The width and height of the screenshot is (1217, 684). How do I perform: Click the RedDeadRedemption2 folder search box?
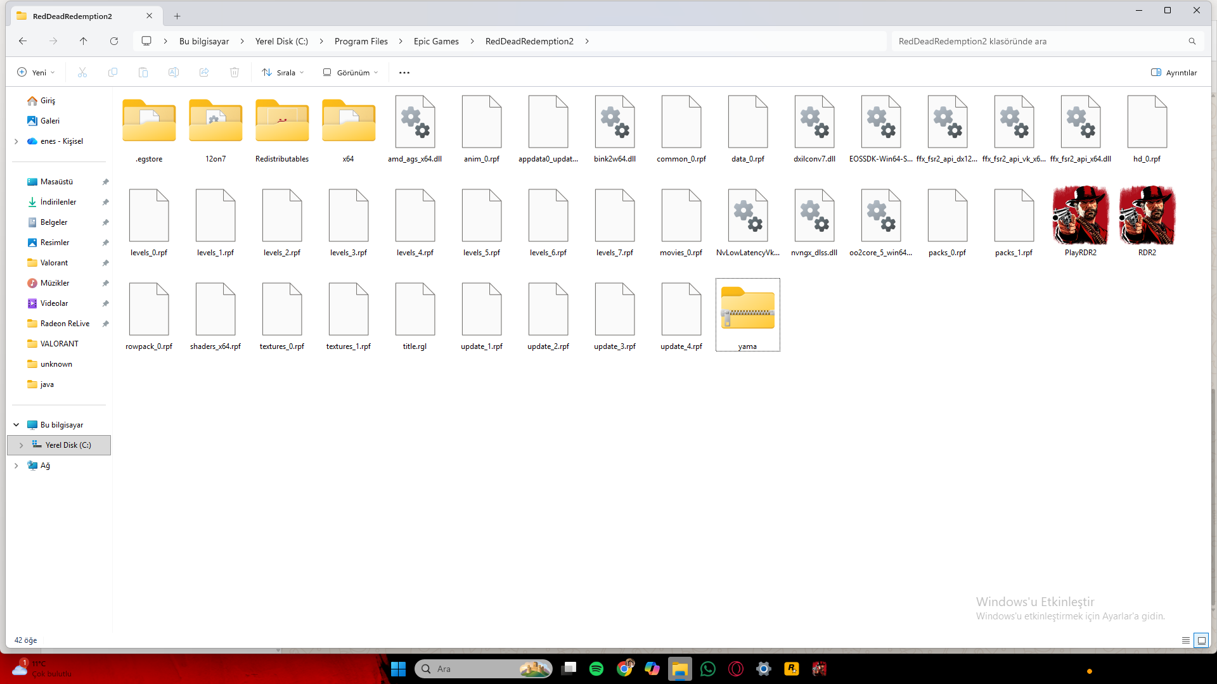click(x=1040, y=41)
